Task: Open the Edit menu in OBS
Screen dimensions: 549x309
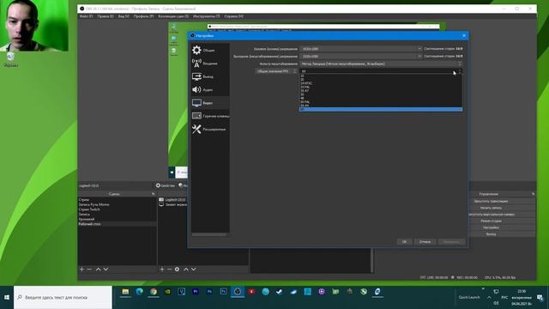Action: (106, 16)
